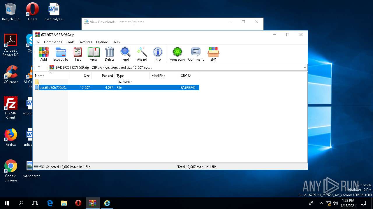Open Firefox desktop shortcut

tap(11, 137)
